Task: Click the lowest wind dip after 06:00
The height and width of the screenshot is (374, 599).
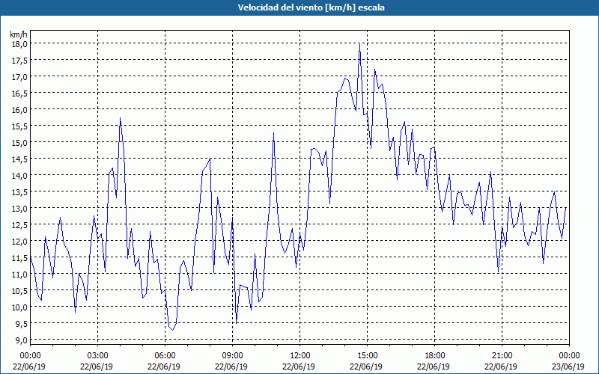Action: tap(173, 330)
